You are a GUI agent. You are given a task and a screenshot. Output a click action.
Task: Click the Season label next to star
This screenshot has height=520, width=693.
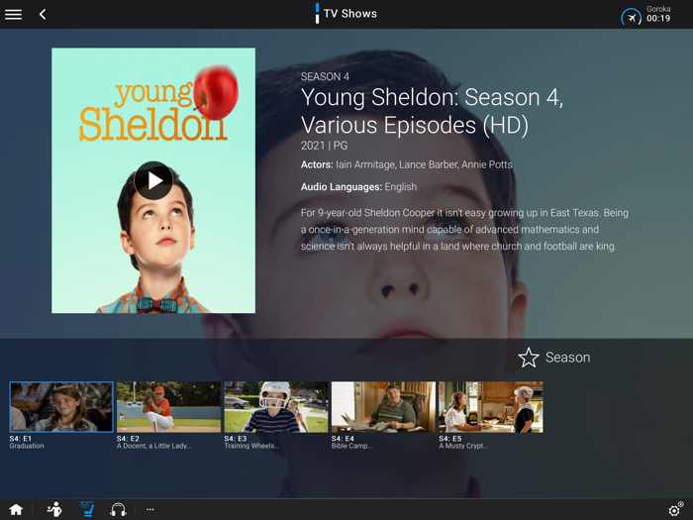(x=567, y=358)
